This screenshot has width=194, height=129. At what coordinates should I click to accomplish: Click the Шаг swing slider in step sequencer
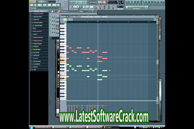pyautogui.click(x=85, y=12)
